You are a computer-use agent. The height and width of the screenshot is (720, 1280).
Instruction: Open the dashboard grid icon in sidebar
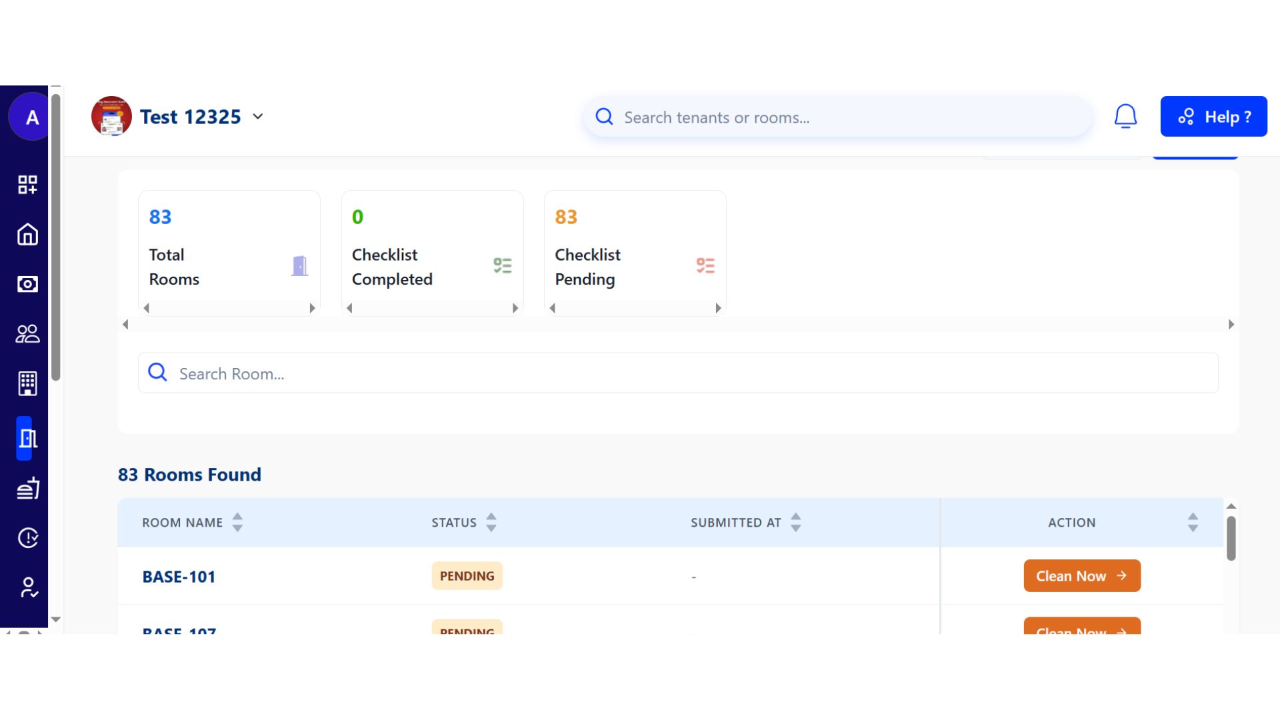click(27, 185)
